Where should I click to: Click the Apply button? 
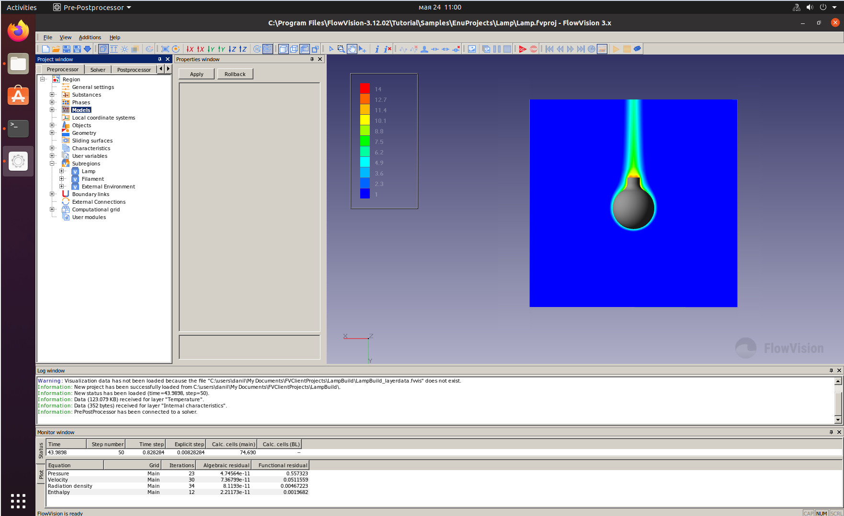196,74
